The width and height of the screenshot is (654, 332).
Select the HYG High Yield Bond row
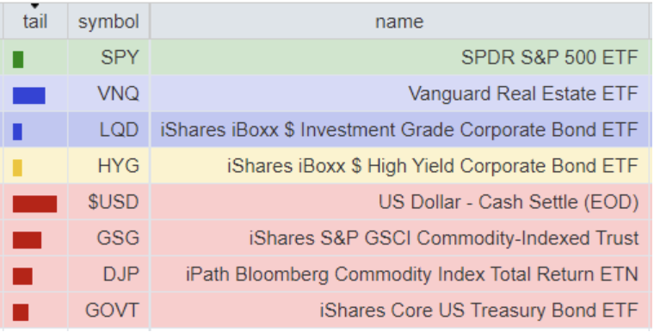pyautogui.click(x=327, y=166)
